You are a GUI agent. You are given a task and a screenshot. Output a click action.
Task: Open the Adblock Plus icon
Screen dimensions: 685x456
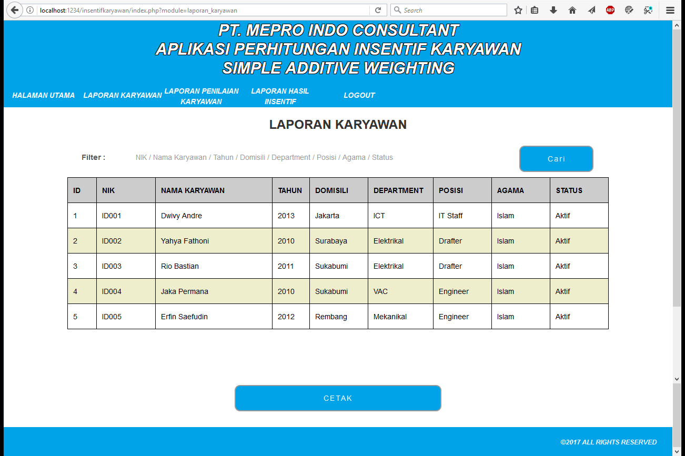(x=610, y=10)
